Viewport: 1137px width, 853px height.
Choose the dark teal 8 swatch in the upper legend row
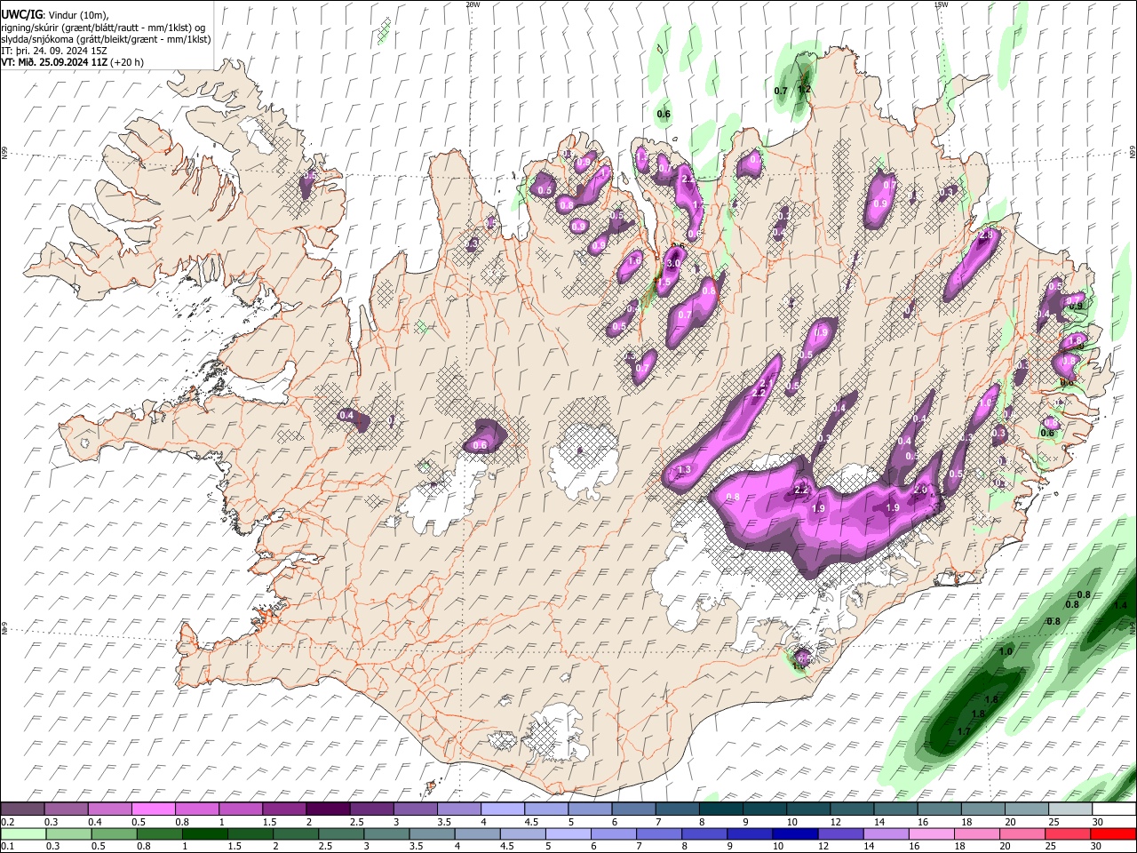(x=720, y=809)
